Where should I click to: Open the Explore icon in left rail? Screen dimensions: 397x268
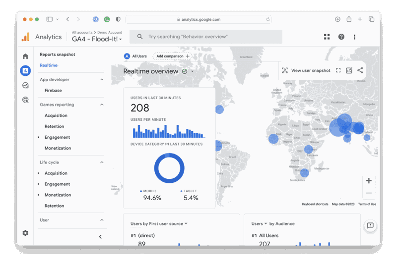pos(25,85)
